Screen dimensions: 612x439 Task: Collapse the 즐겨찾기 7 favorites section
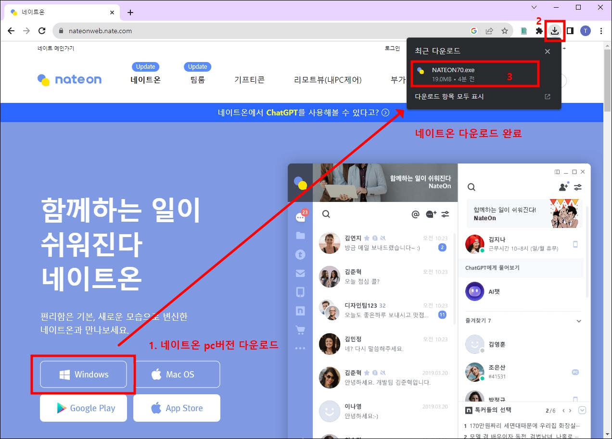[579, 320]
